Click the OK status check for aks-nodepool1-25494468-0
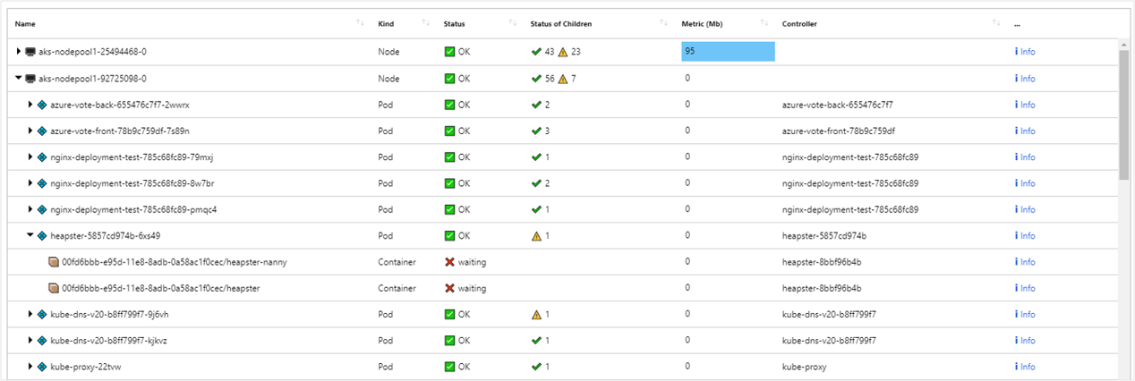 tap(449, 52)
